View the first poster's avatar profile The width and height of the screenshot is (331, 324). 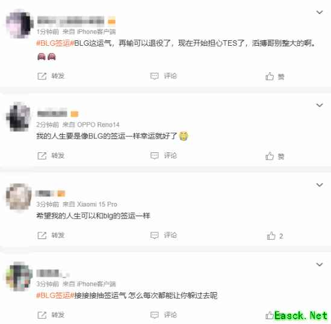[x=19, y=23]
